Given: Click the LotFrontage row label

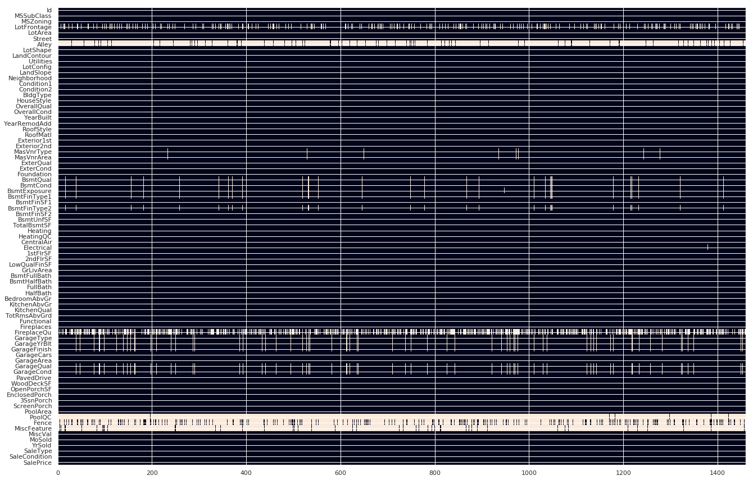Looking at the screenshot, I should tap(33, 28).
